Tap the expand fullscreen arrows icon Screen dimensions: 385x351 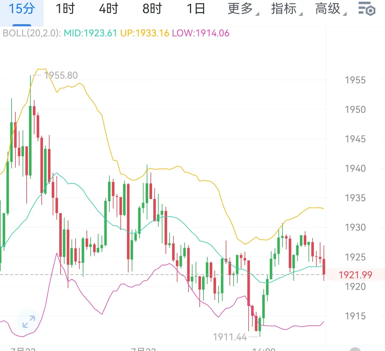[x=29, y=322]
